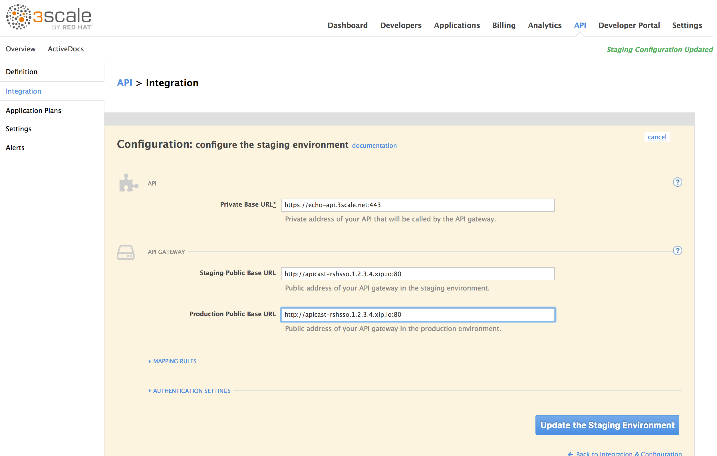Screen dimensions: 717x456
Task: Open the Overview tab
Action: pos(21,49)
